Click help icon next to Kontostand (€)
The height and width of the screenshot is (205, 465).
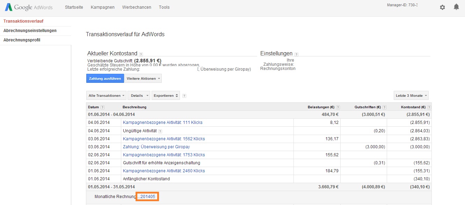coord(429,107)
